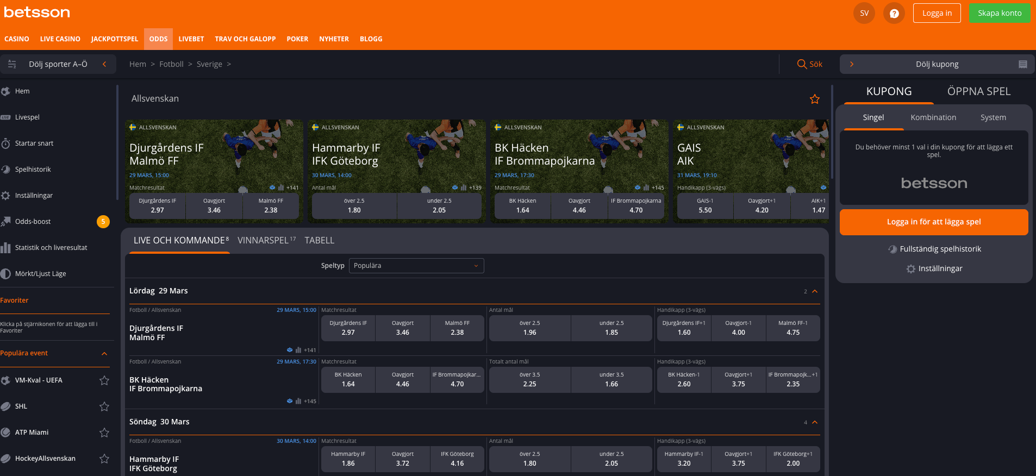This screenshot has width=1036, height=476.
Task: Open statistics icon in Djurgårdens IF list row
Action: click(298, 350)
